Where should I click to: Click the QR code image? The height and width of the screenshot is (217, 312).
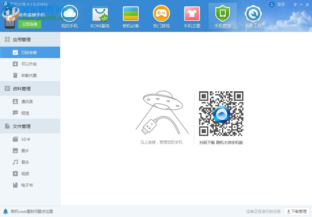tap(221, 114)
